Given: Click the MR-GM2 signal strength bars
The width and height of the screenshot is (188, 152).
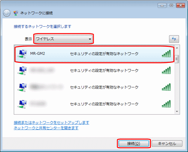Looking at the screenshot, I should pos(166,54).
